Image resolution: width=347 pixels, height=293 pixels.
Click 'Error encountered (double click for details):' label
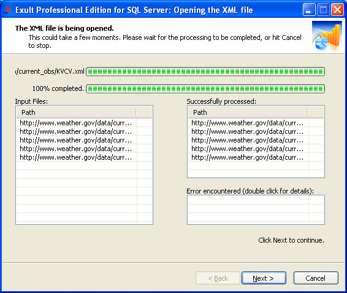pyautogui.click(x=250, y=191)
